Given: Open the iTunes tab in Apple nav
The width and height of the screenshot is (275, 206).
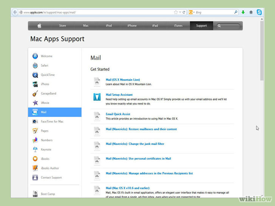Looking at the screenshot, I should (178, 26).
